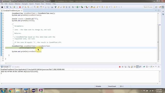
Task: Click the Resume debug button in toolbar
Action: click(x=14, y=7)
